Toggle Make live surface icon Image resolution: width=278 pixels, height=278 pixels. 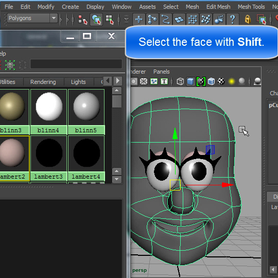(x=193, y=19)
